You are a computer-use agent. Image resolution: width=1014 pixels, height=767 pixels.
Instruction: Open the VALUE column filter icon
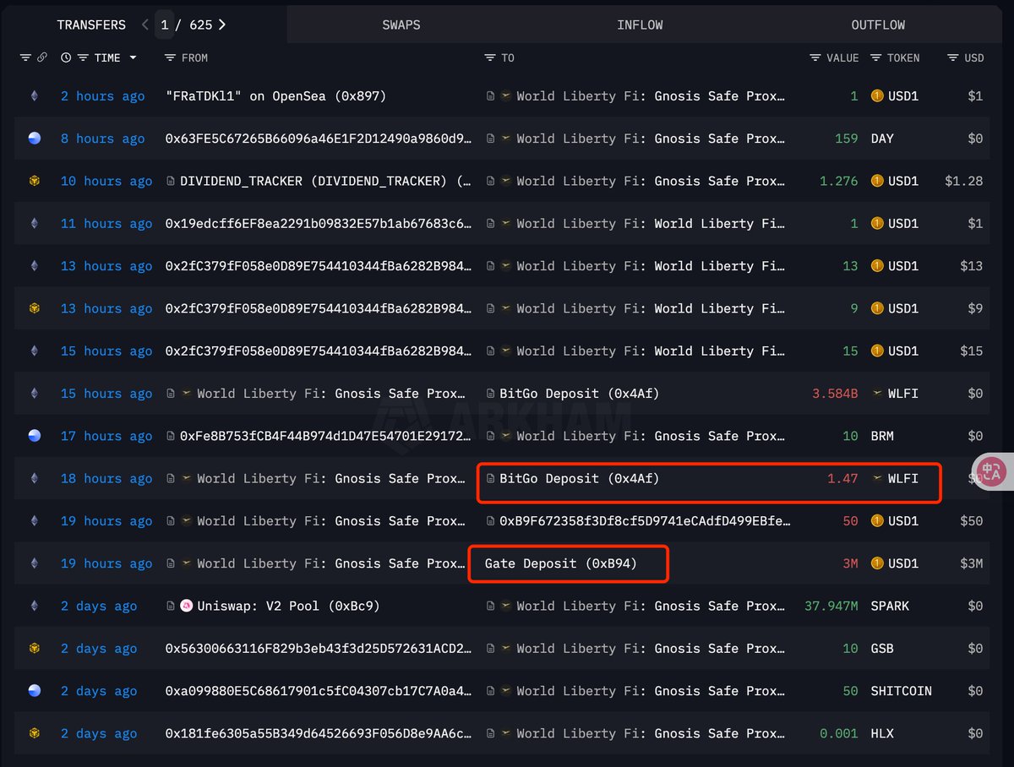(x=815, y=58)
